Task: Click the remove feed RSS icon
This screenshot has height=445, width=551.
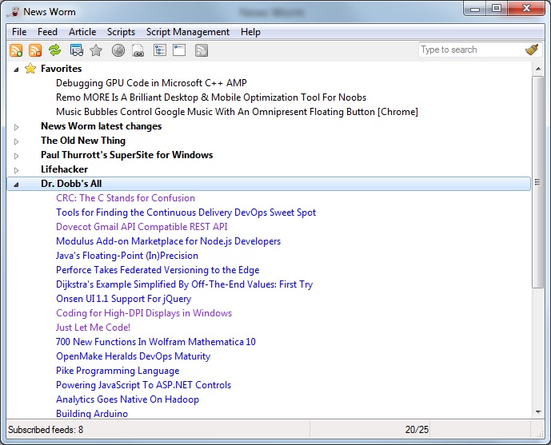Action: (35, 50)
